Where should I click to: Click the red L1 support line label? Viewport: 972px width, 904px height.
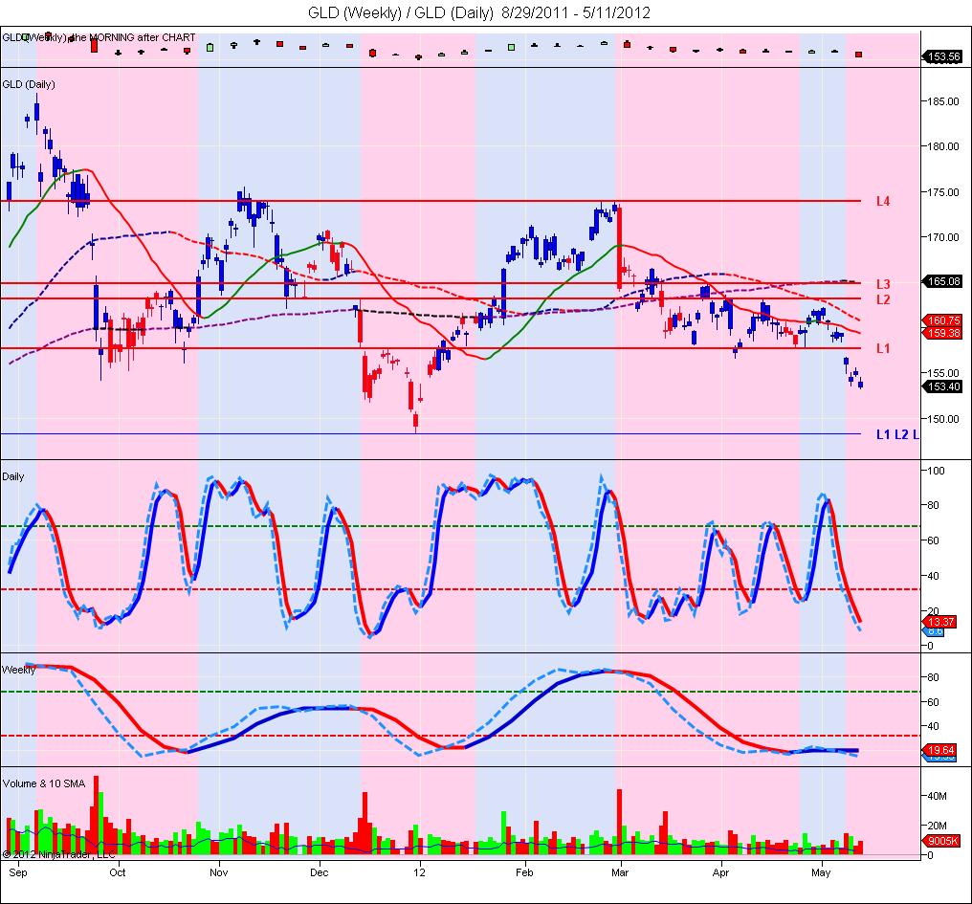[x=883, y=348]
